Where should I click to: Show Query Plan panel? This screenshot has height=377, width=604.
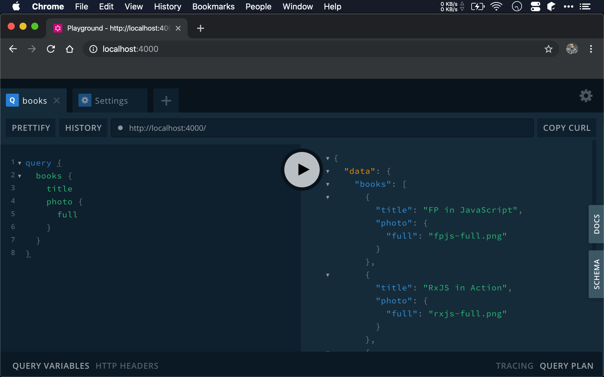(x=566, y=366)
